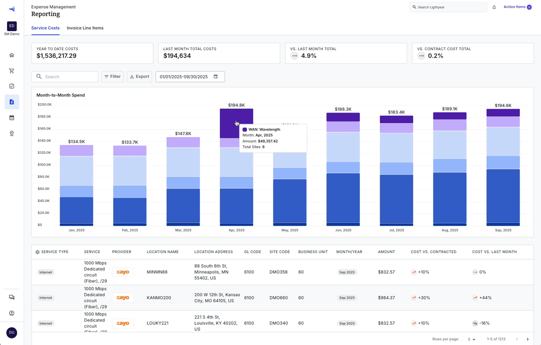
Task: Open the location pin sidebar icon
Action: pos(12,133)
